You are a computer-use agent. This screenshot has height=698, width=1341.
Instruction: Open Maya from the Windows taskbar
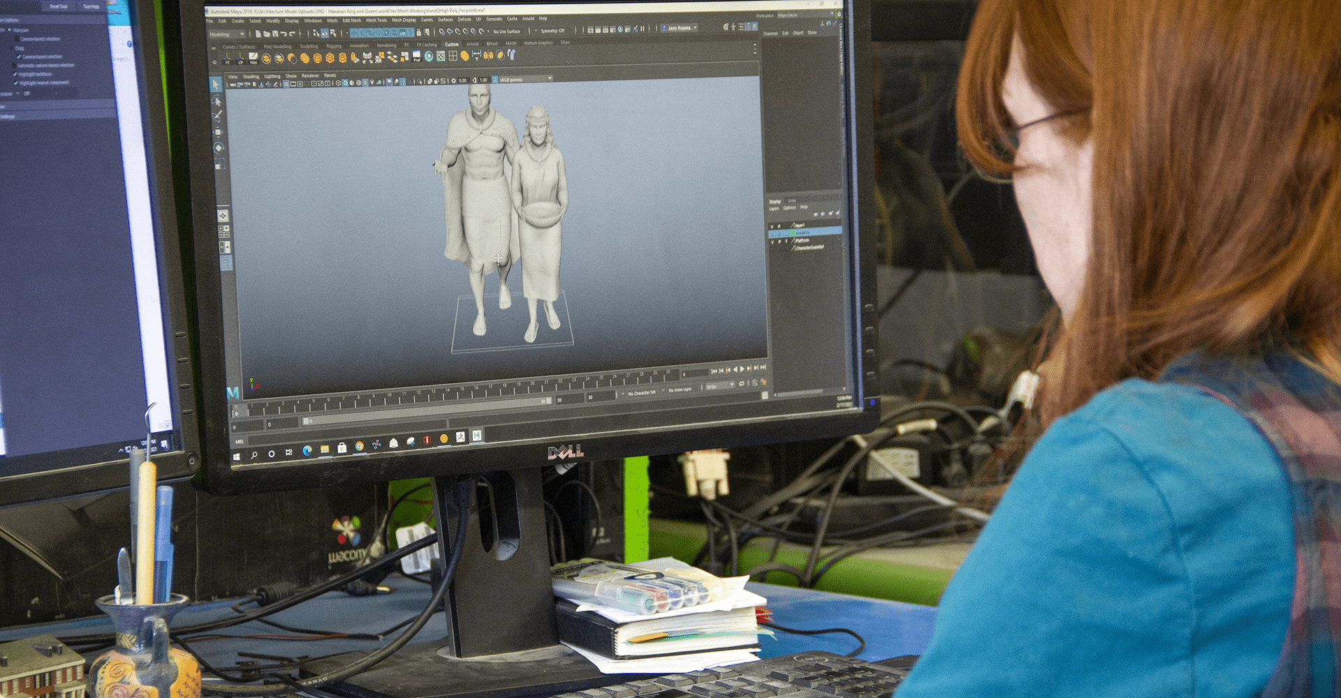(x=477, y=436)
